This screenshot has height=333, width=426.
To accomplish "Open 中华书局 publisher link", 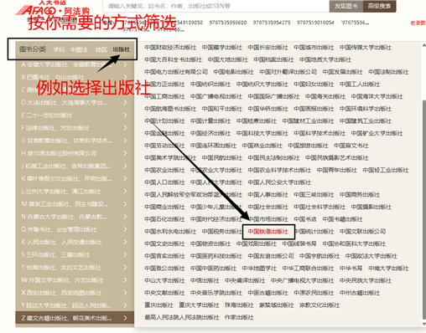I will (351, 269).
